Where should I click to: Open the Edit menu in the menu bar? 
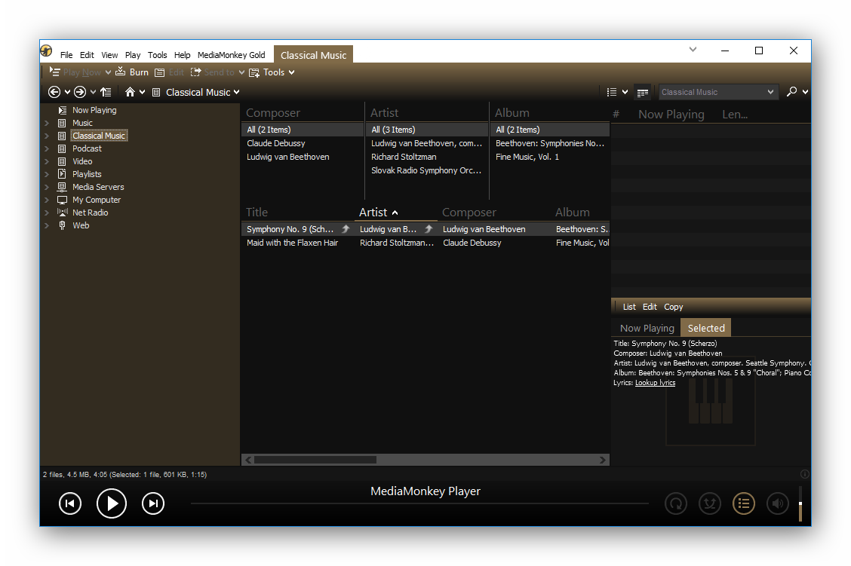coord(87,55)
